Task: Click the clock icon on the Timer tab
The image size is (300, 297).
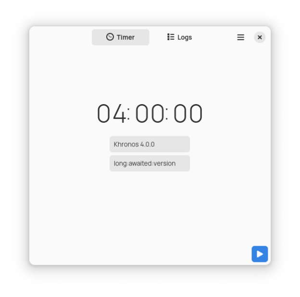Action: tap(110, 37)
